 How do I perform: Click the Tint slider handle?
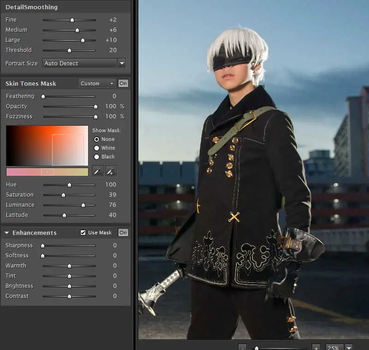(70, 276)
